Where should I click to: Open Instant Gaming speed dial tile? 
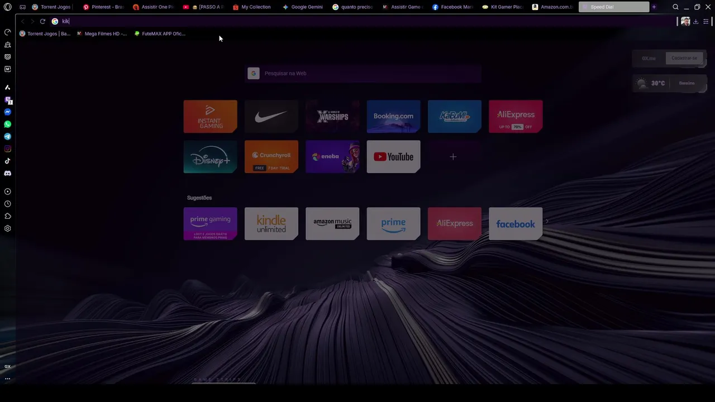210,117
